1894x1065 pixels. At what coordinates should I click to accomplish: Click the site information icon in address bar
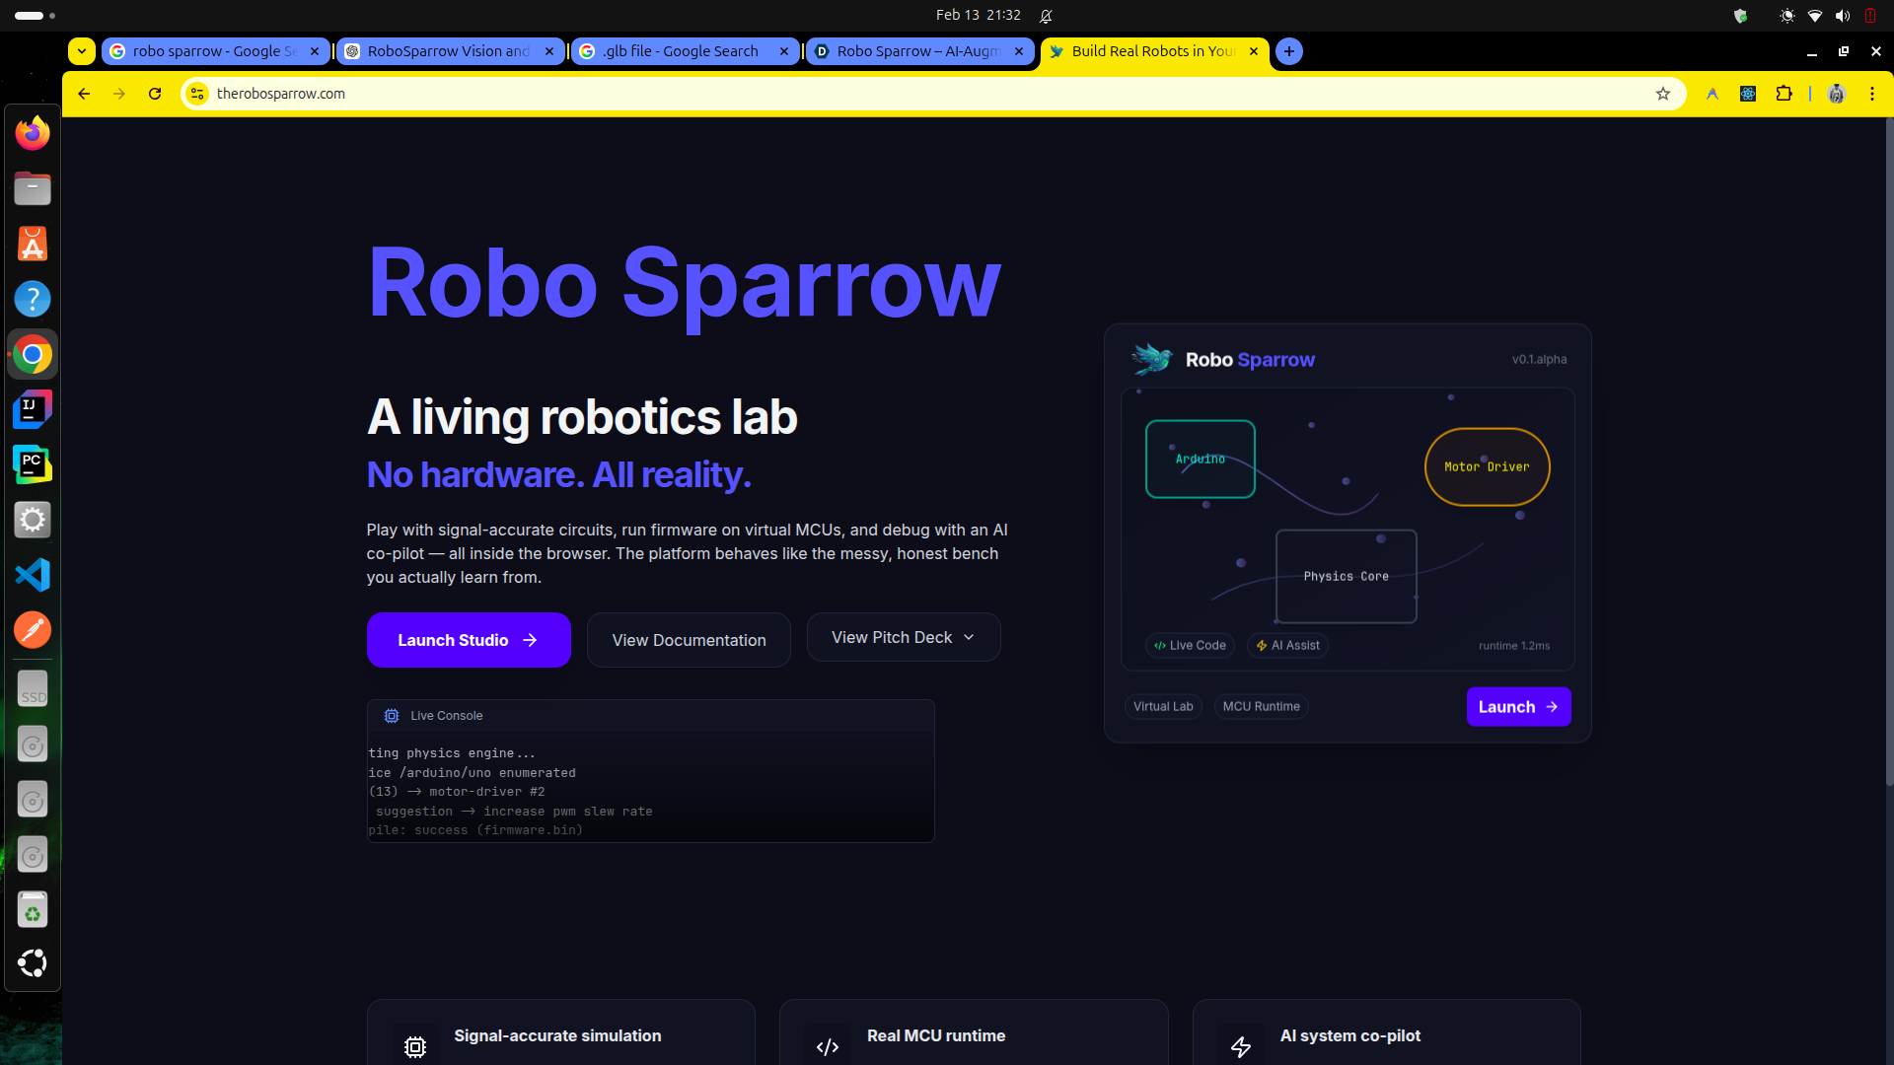pos(197,94)
